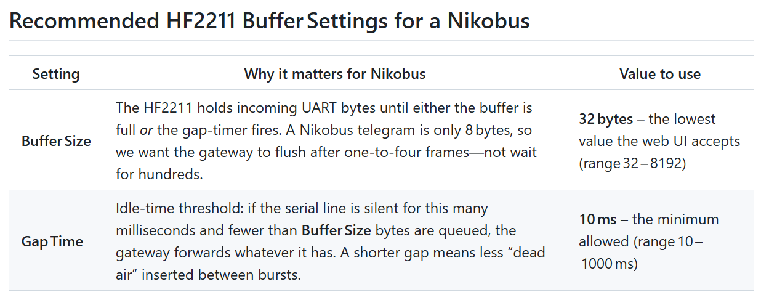
Task: Click the 'web UI accepts' text
Action: pos(695,141)
